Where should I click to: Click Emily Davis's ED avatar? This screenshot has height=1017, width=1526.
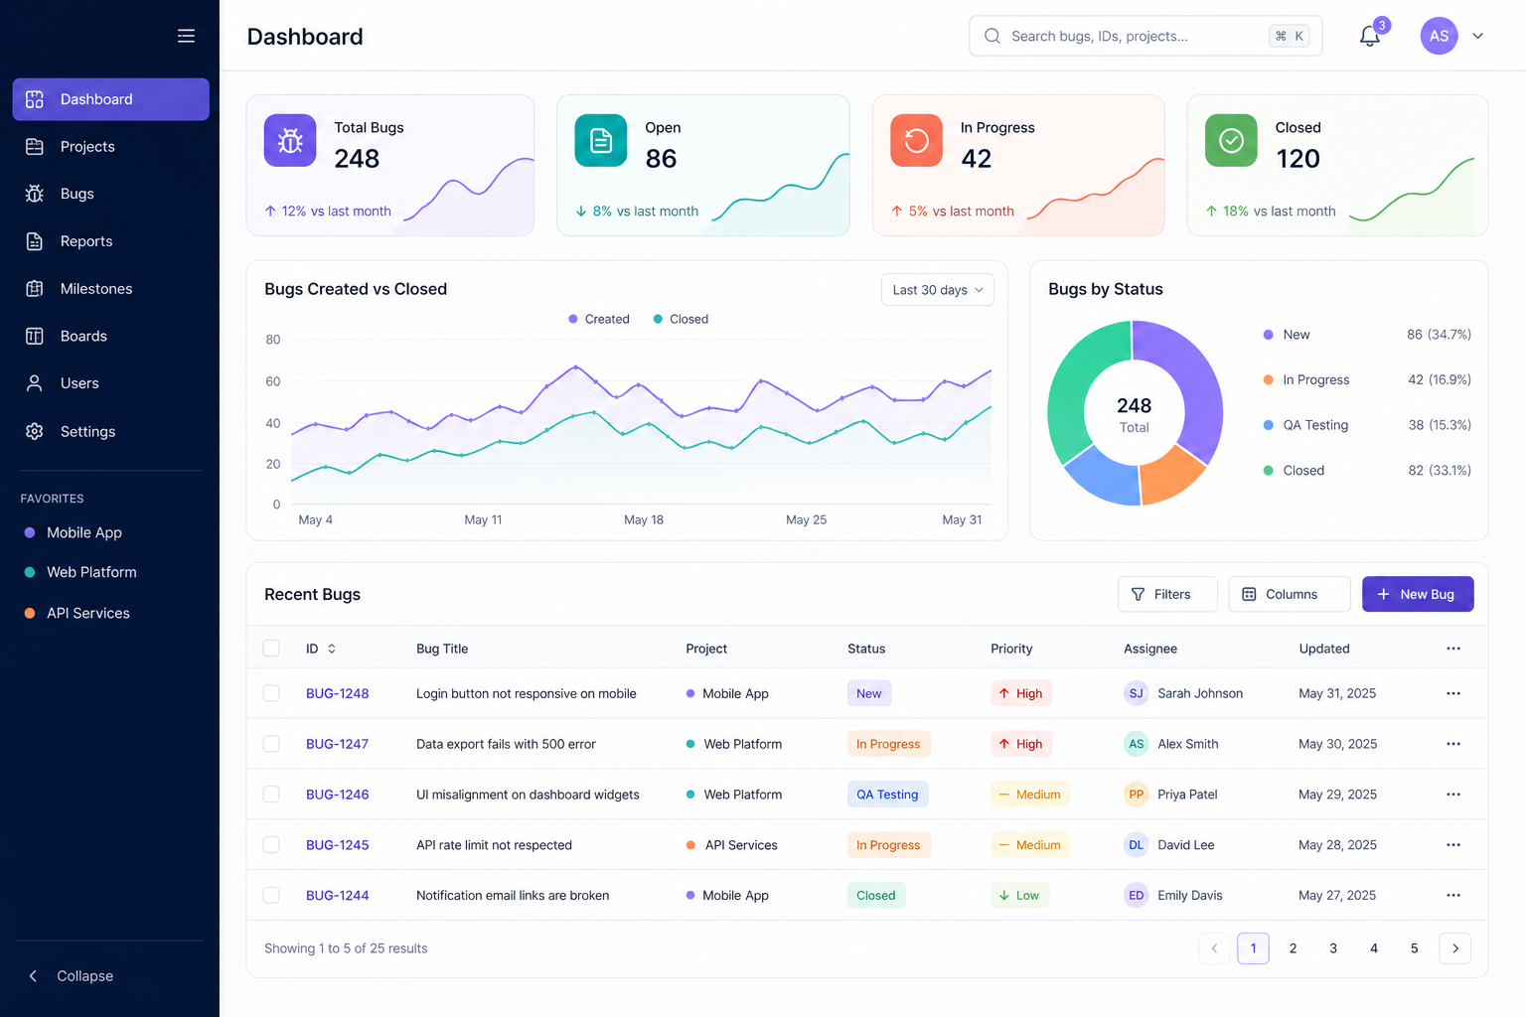(1136, 895)
